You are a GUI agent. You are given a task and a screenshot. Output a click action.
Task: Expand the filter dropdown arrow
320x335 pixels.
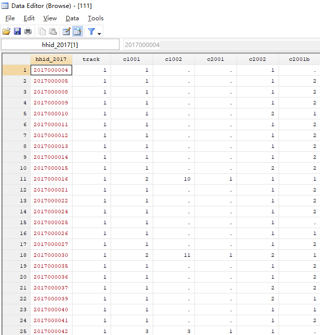pos(100,33)
